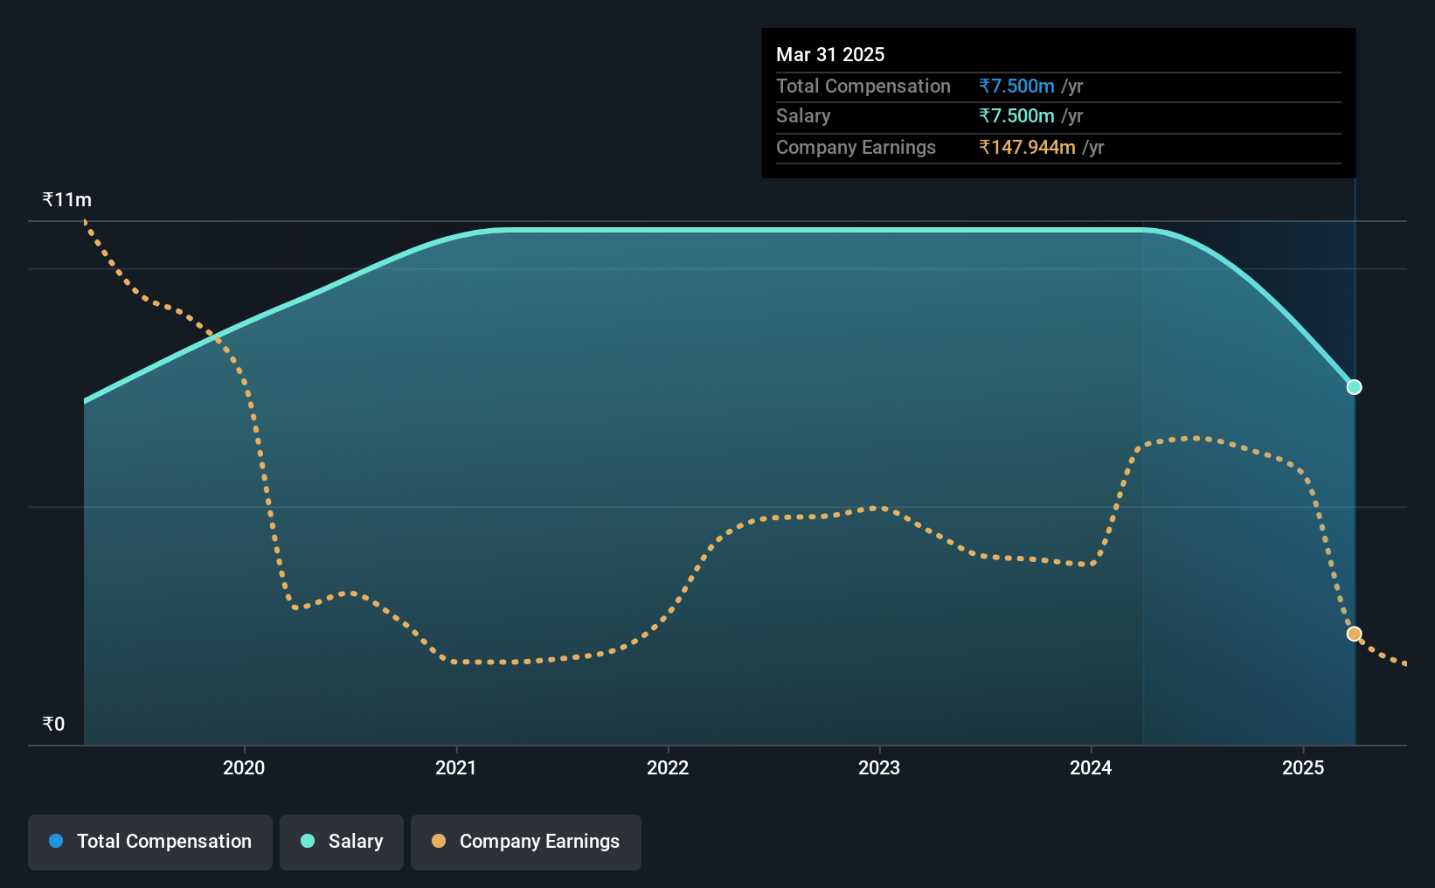The height and width of the screenshot is (888, 1435).
Task: Click the Mar 31 2025 tooltip date
Action: pos(830,54)
